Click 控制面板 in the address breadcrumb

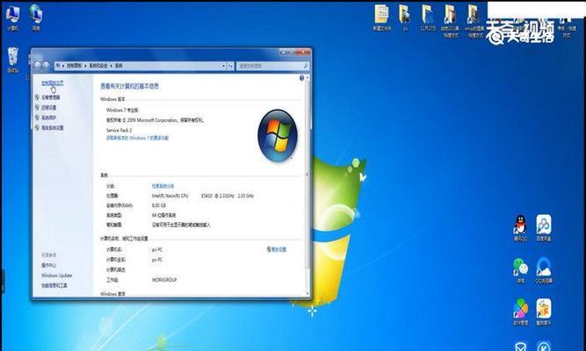point(75,66)
